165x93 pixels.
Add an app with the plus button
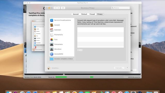[79, 50]
